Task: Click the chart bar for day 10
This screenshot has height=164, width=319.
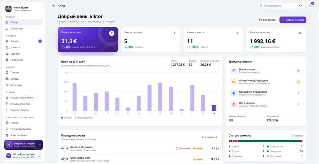Action: point(74,97)
